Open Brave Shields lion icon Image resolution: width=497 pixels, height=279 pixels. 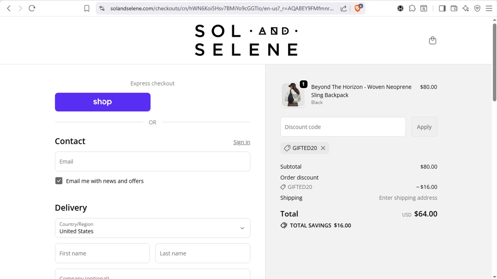tap(358, 8)
